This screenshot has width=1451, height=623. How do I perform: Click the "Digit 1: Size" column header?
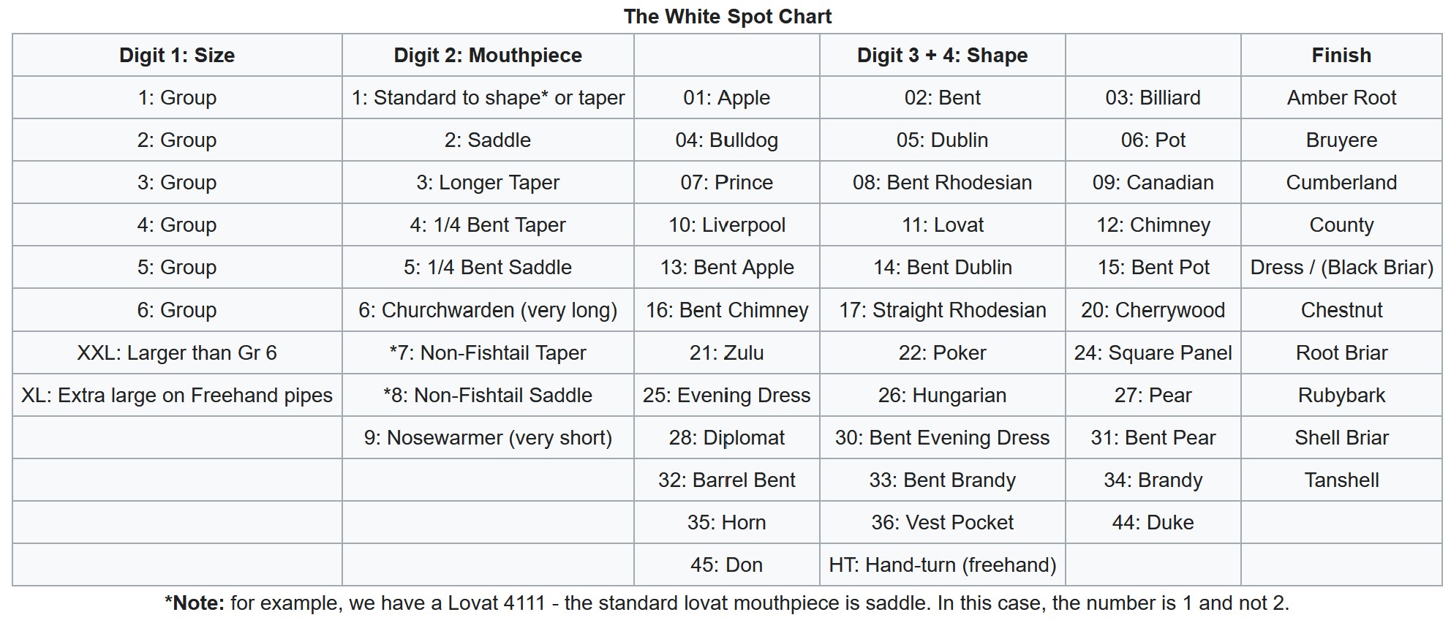[x=177, y=56]
